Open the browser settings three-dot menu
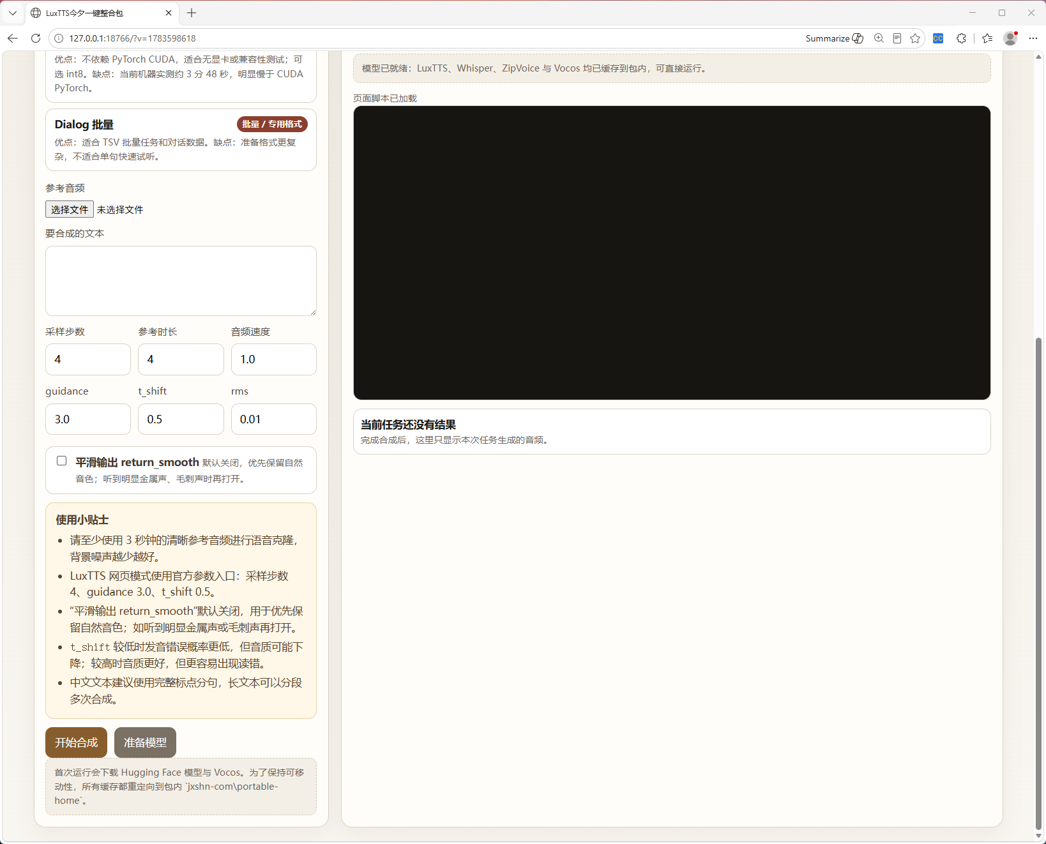This screenshot has height=844, width=1046. click(1033, 38)
